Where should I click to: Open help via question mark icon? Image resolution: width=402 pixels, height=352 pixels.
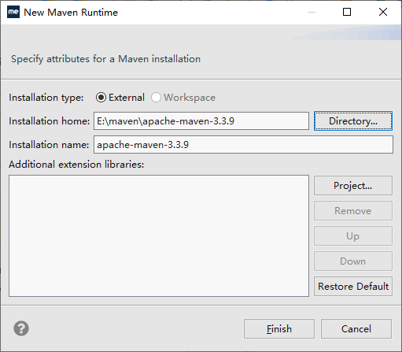click(x=21, y=328)
